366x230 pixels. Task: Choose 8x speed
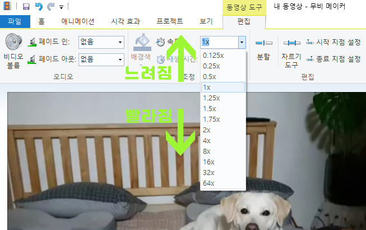pyautogui.click(x=223, y=151)
